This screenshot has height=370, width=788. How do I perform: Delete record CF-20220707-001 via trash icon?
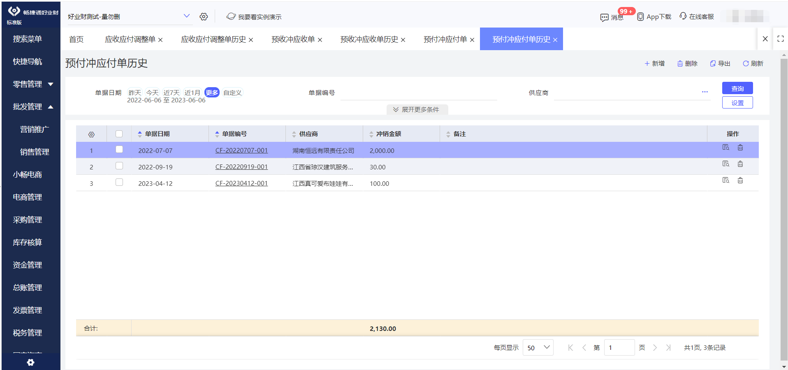point(740,147)
